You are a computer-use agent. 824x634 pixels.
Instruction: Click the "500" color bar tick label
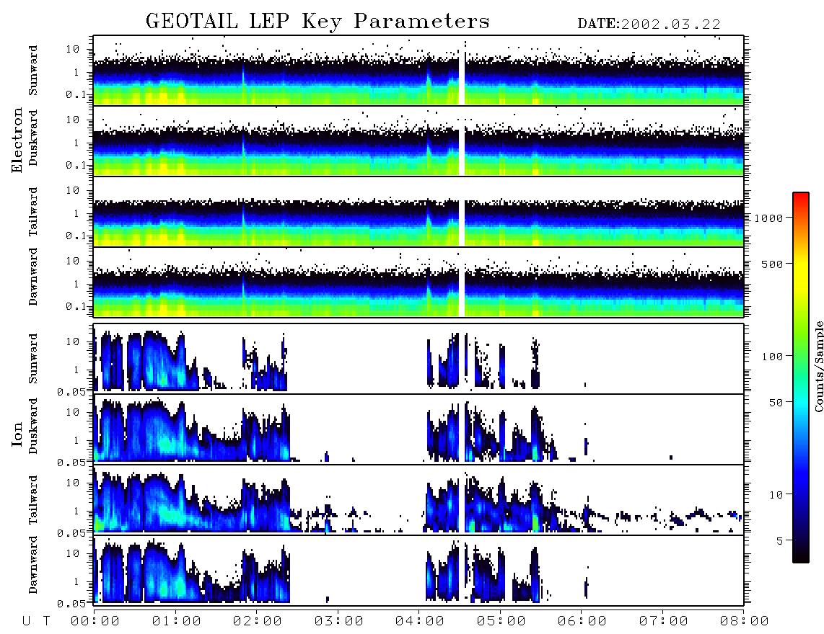coord(773,264)
